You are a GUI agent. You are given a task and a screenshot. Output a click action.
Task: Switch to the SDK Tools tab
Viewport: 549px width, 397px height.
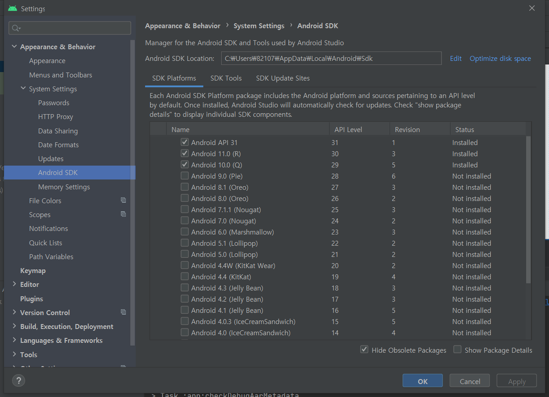point(226,78)
